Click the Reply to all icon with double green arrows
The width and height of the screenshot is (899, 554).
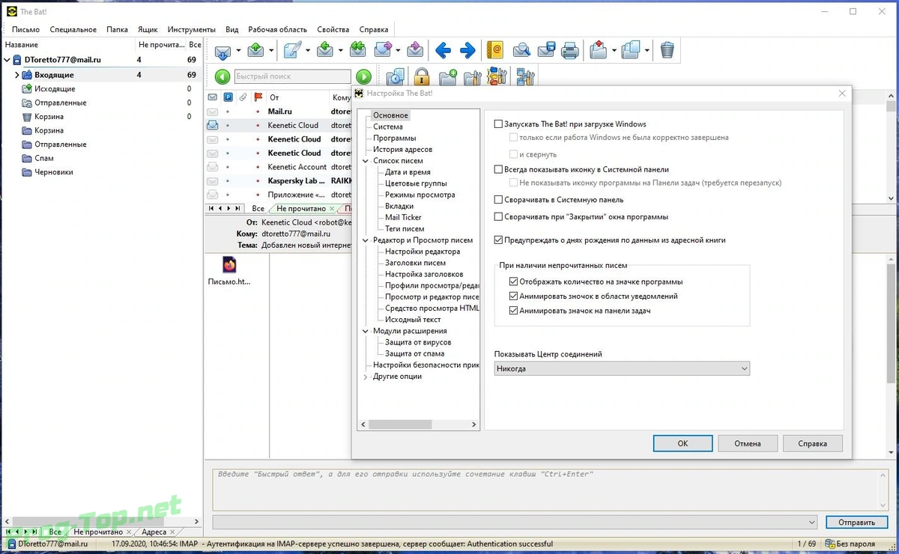point(358,51)
